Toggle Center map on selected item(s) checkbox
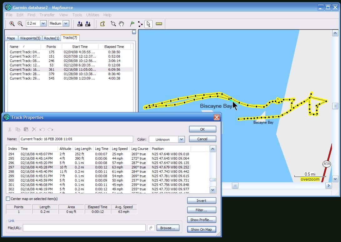The width and height of the screenshot is (341, 242). coord(8,199)
